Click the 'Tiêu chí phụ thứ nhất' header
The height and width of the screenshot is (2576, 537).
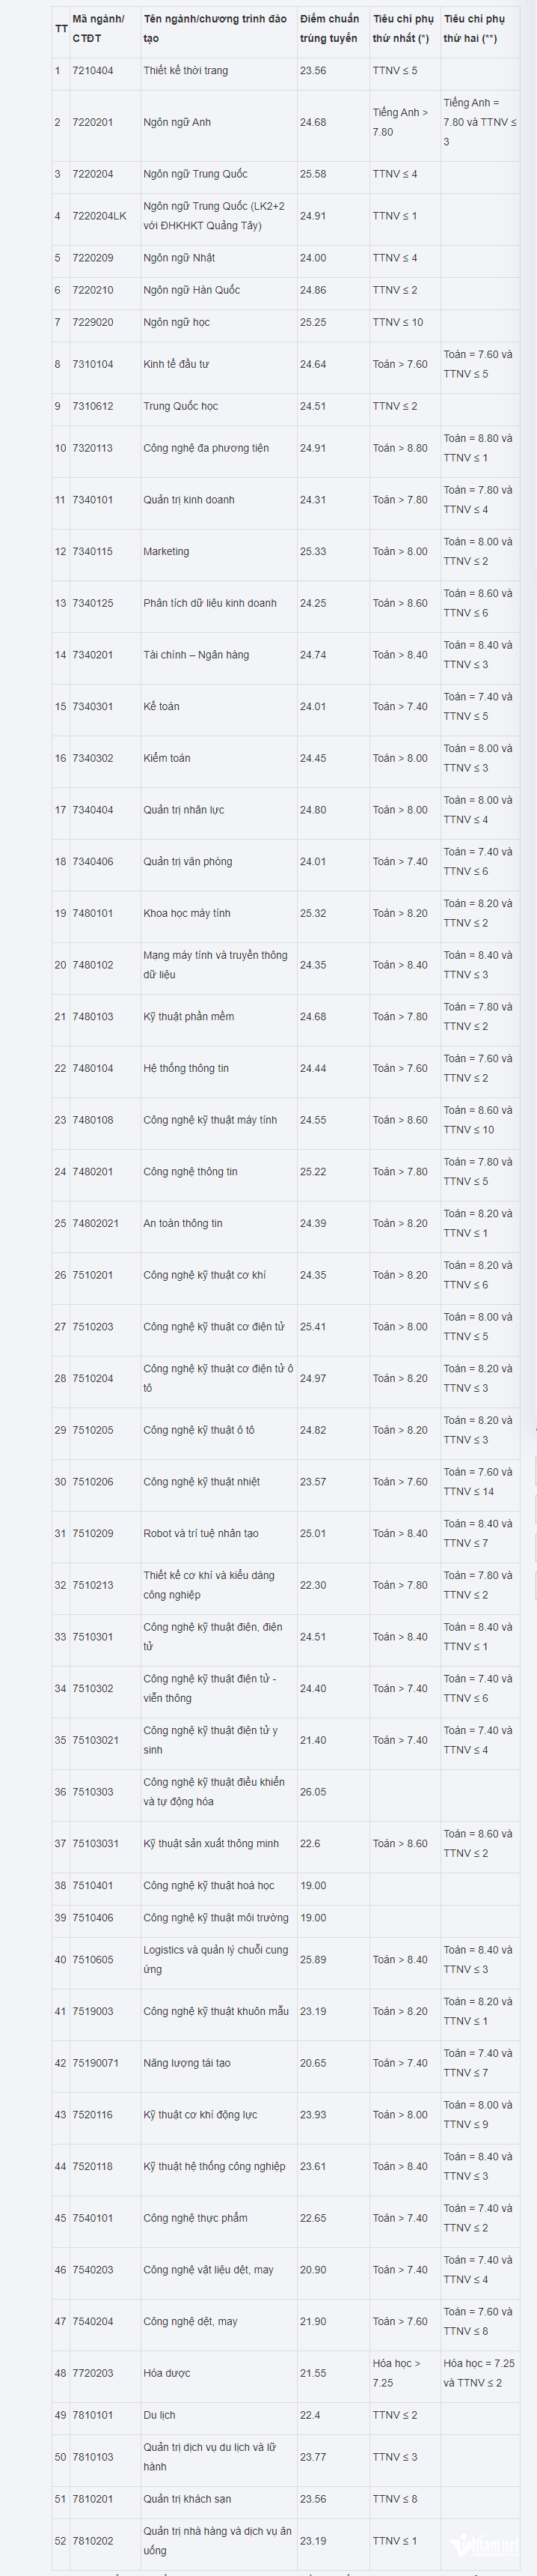(x=402, y=29)
